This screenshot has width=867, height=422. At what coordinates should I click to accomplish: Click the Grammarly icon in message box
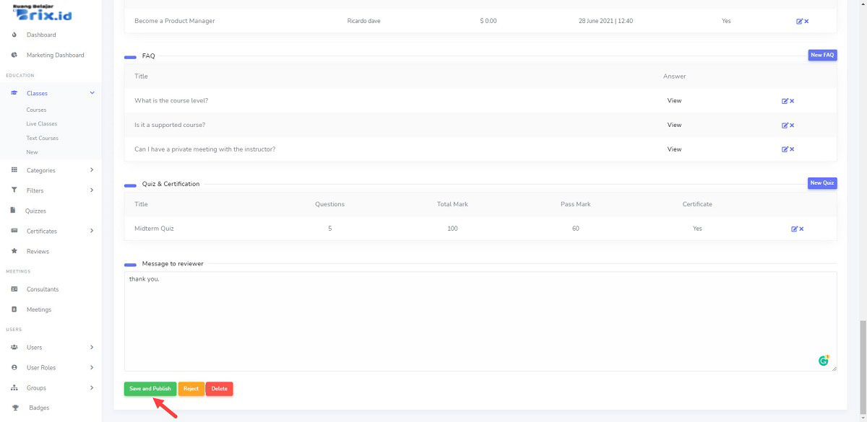point(824,361)
